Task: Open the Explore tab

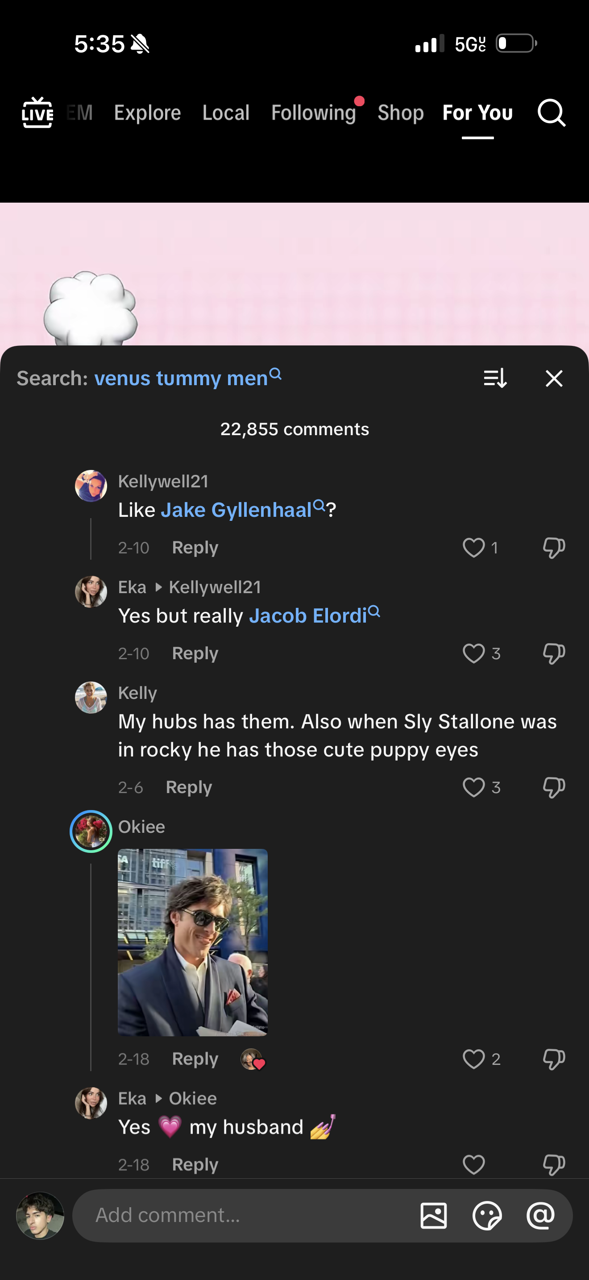Action: pos(148,113)
